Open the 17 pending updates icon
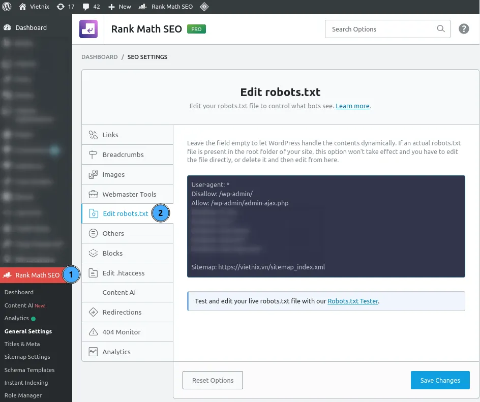This screenshot has height=402, width=480. pos(61,7)
